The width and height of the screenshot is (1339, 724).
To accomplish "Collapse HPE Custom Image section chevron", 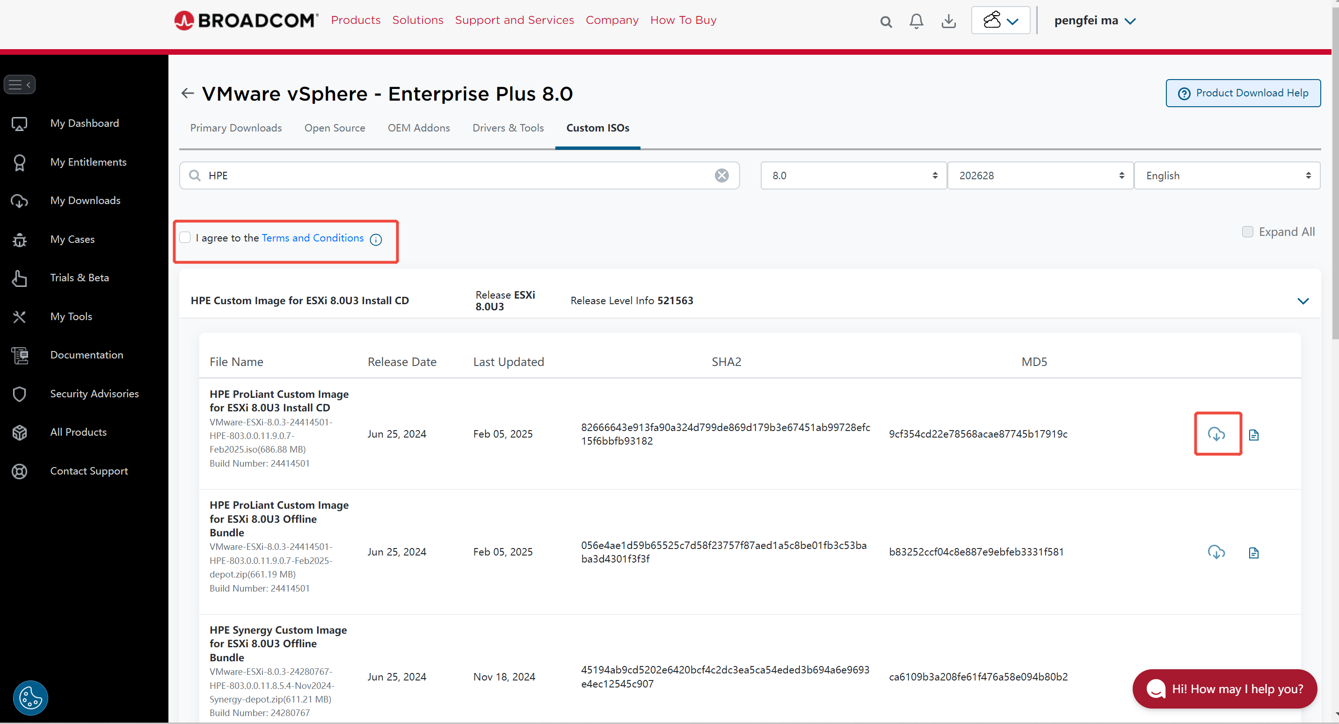I will (x=1303, y=301).
